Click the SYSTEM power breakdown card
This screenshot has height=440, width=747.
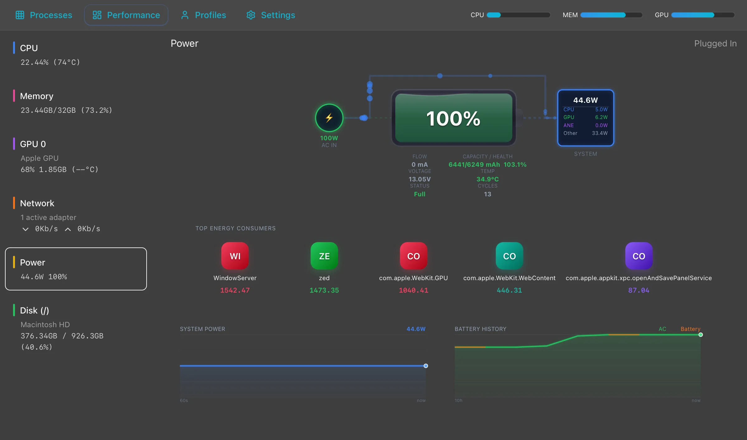tap(585, 118)
